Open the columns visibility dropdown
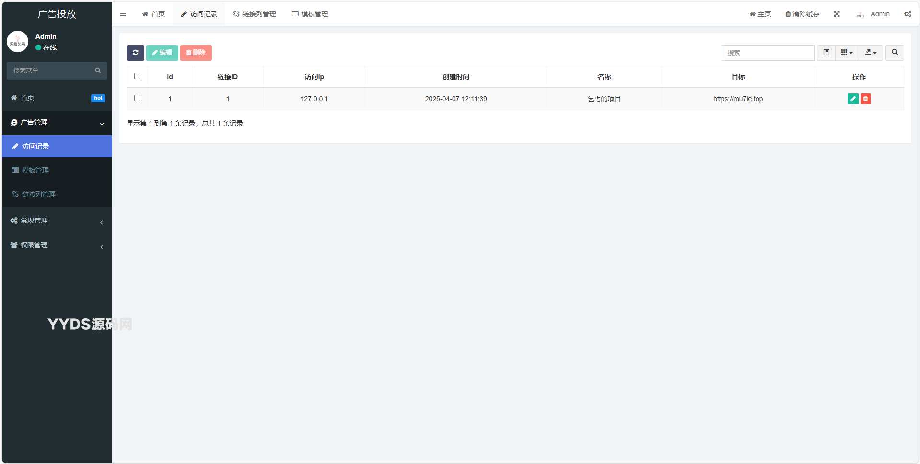 coord(847,53)
